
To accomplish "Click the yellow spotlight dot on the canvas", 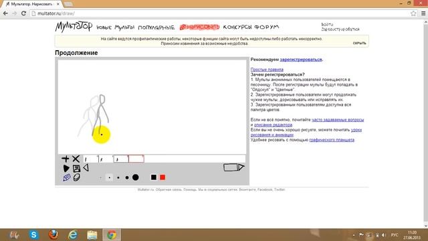I will pyautogui.click(x=101, y=135).
